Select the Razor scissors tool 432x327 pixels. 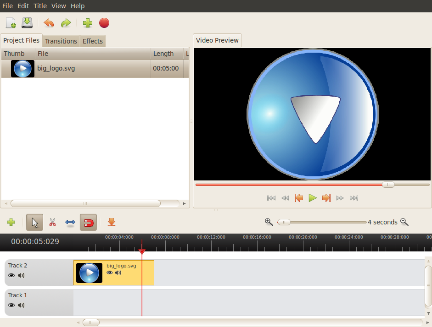click(x=52, y=223)
